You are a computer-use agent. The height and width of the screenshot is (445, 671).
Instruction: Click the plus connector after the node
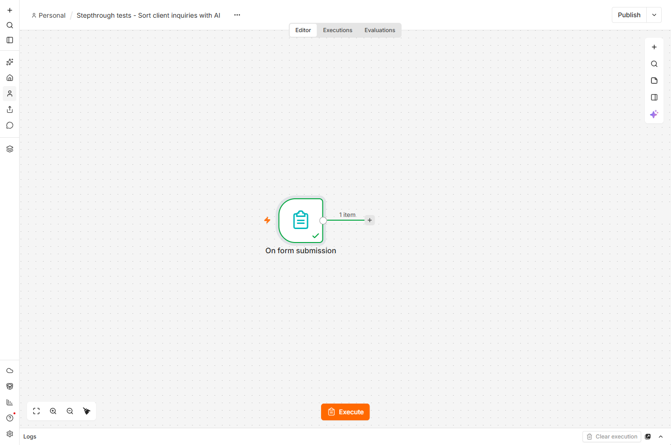(x=370, y=220)
